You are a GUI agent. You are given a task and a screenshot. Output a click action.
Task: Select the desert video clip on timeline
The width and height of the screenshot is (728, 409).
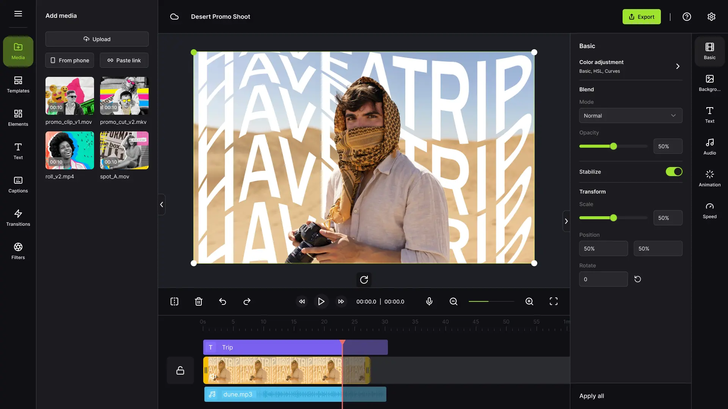tap(287, 370)
